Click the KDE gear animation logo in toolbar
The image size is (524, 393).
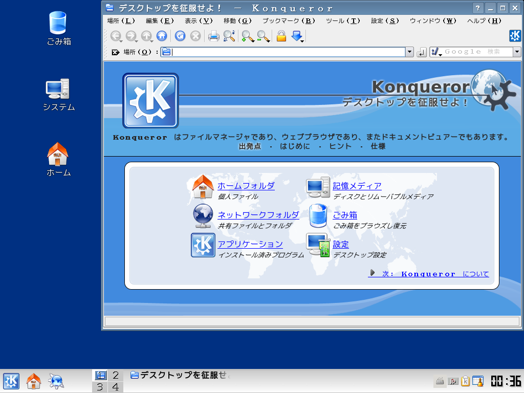click(515, 35)
